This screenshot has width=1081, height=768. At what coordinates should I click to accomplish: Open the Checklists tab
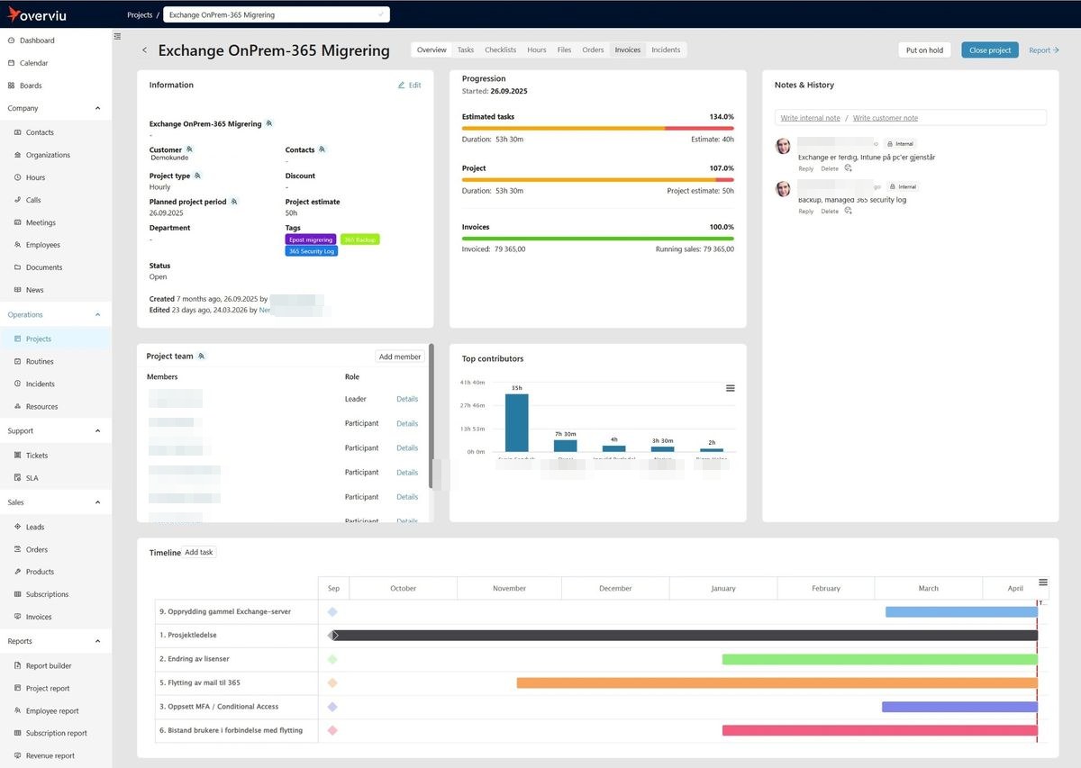[501, 50]
